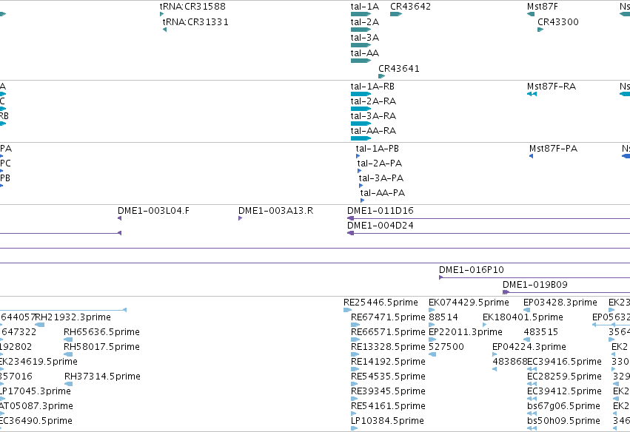Click the bs67g06.5prime label
630x432 pixels.
click(x=563, y=406)
